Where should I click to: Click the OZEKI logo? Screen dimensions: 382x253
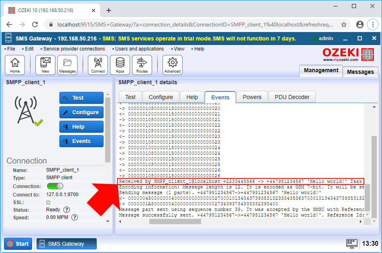coord(348,55)
